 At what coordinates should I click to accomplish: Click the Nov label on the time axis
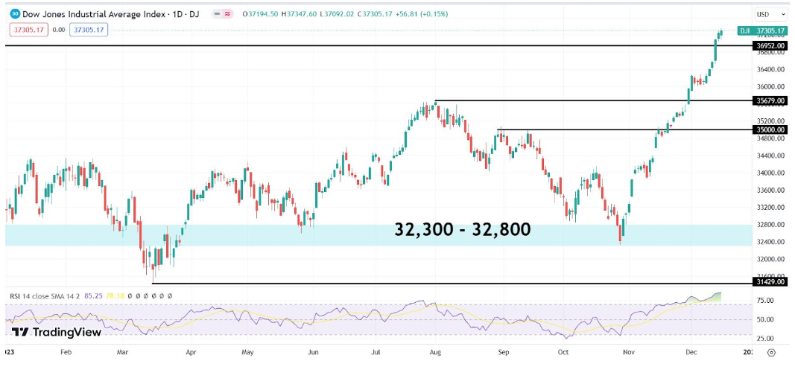click(x=627, y=353)
